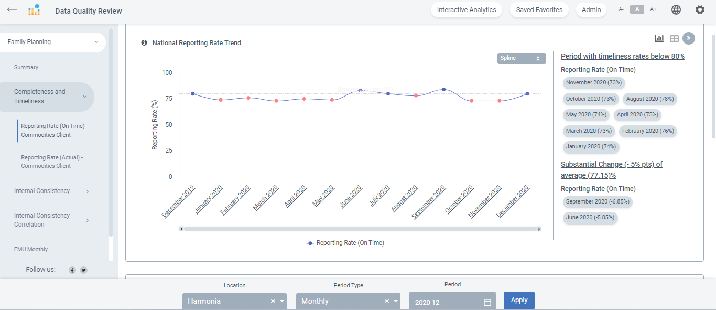
Task: Click the chart's horizontal range scrollbar
Action: pos(360,229)
